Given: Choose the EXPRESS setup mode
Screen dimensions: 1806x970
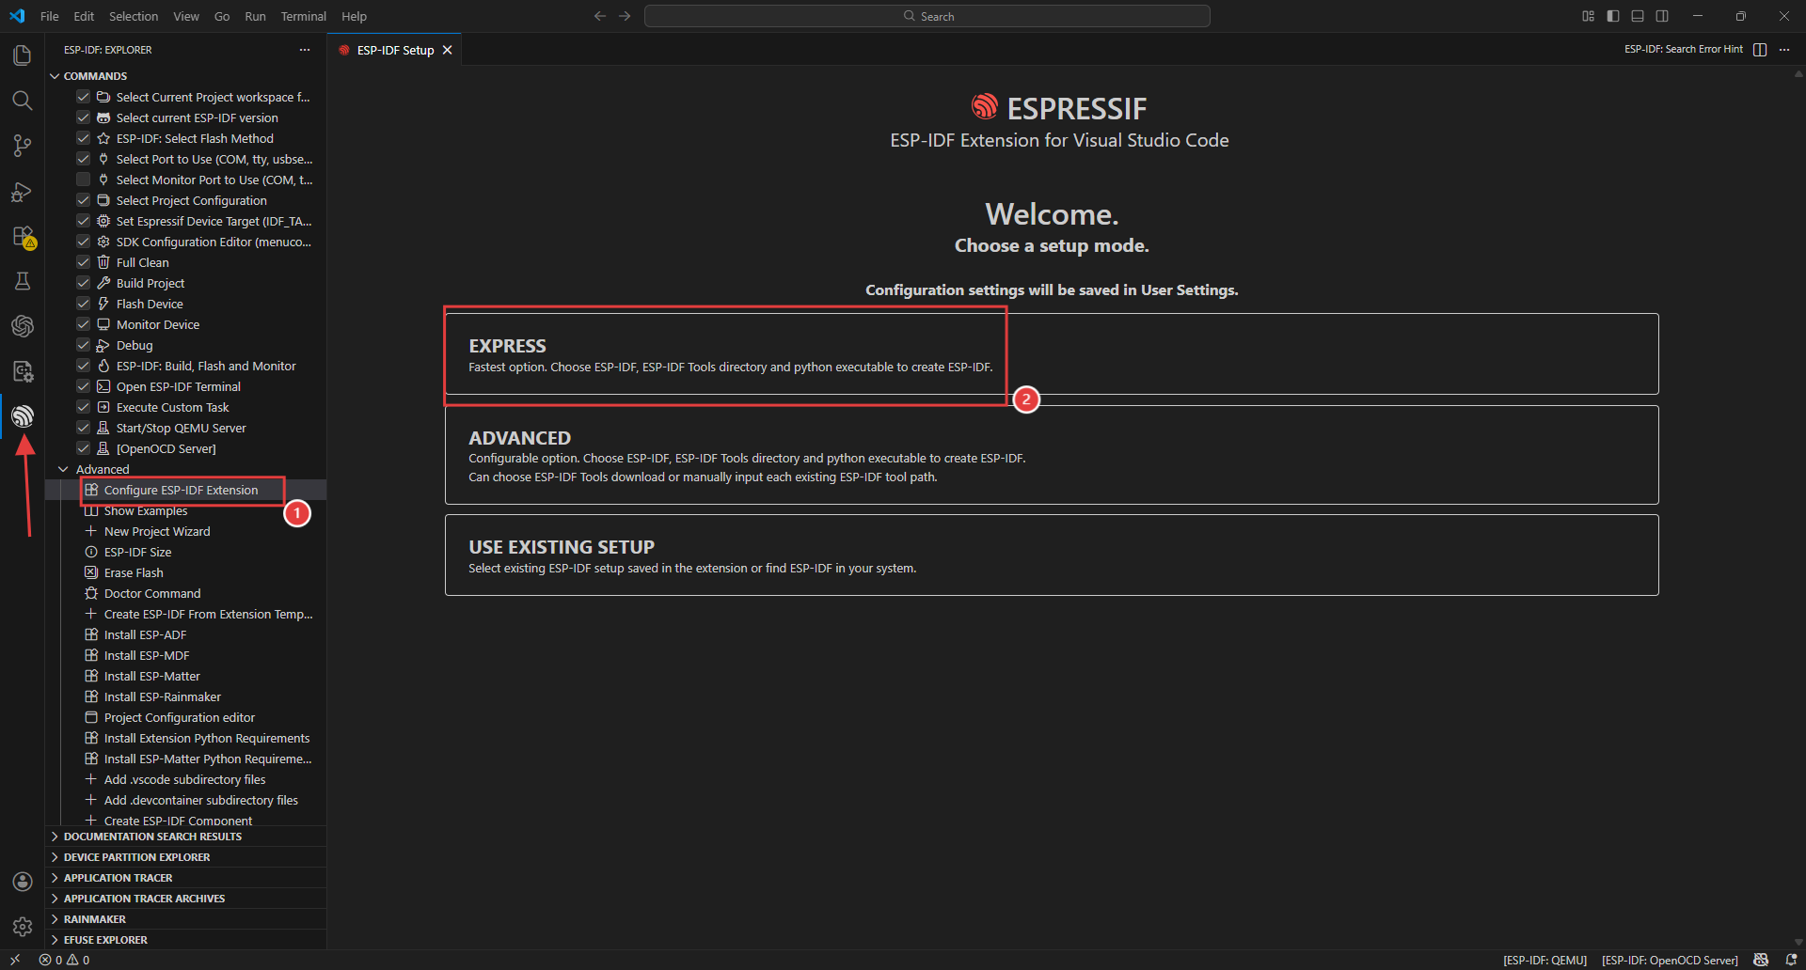Looking at the screenshot, I should point(1052,353).
